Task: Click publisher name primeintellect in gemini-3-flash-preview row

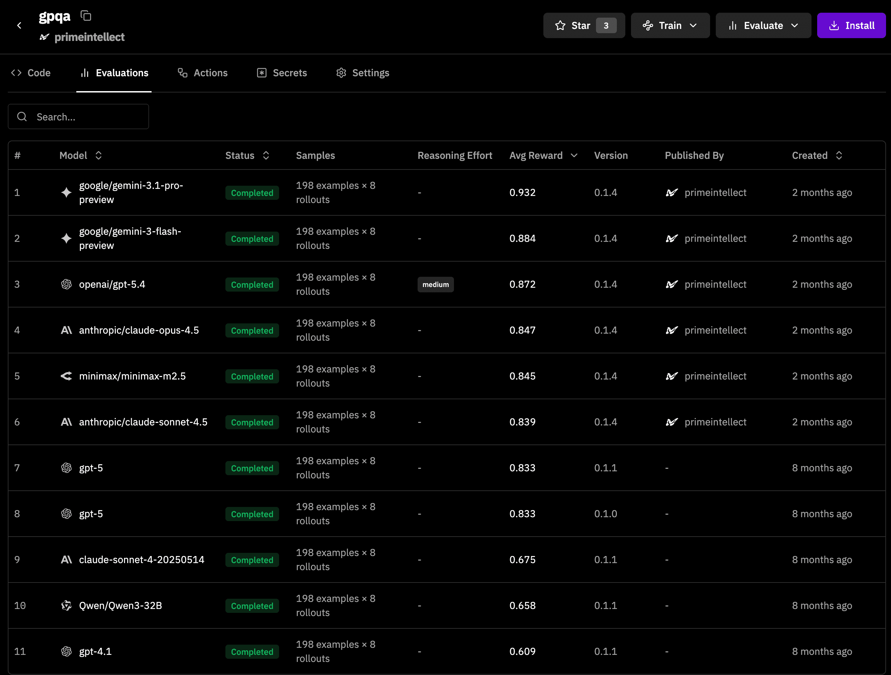Action: coord(715,238)
